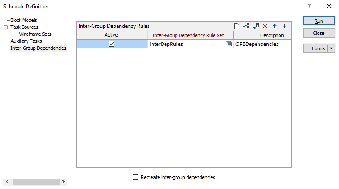
Task: Select Wireframe Sets in the tree
Action: click(x=35, y=34)
